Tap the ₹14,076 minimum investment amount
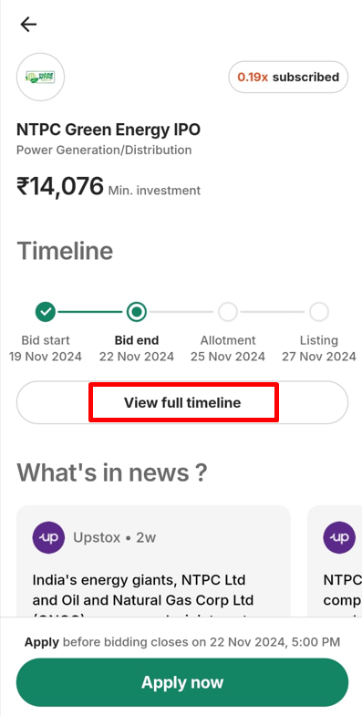The width and height of the screenshot is (362, 716). 60,187
